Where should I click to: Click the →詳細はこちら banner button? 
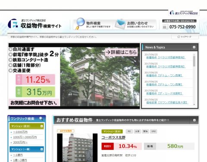(x=122, y=52)
